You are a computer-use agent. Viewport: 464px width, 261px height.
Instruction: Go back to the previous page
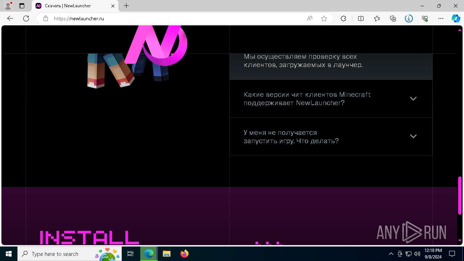10,18
